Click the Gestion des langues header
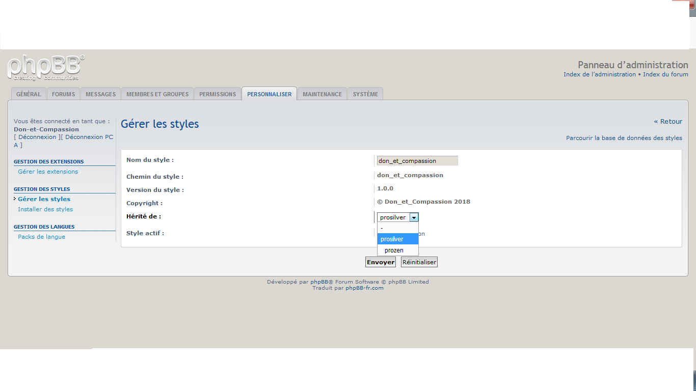The height and width of the screenshot is (391, 696). [44, 227]
